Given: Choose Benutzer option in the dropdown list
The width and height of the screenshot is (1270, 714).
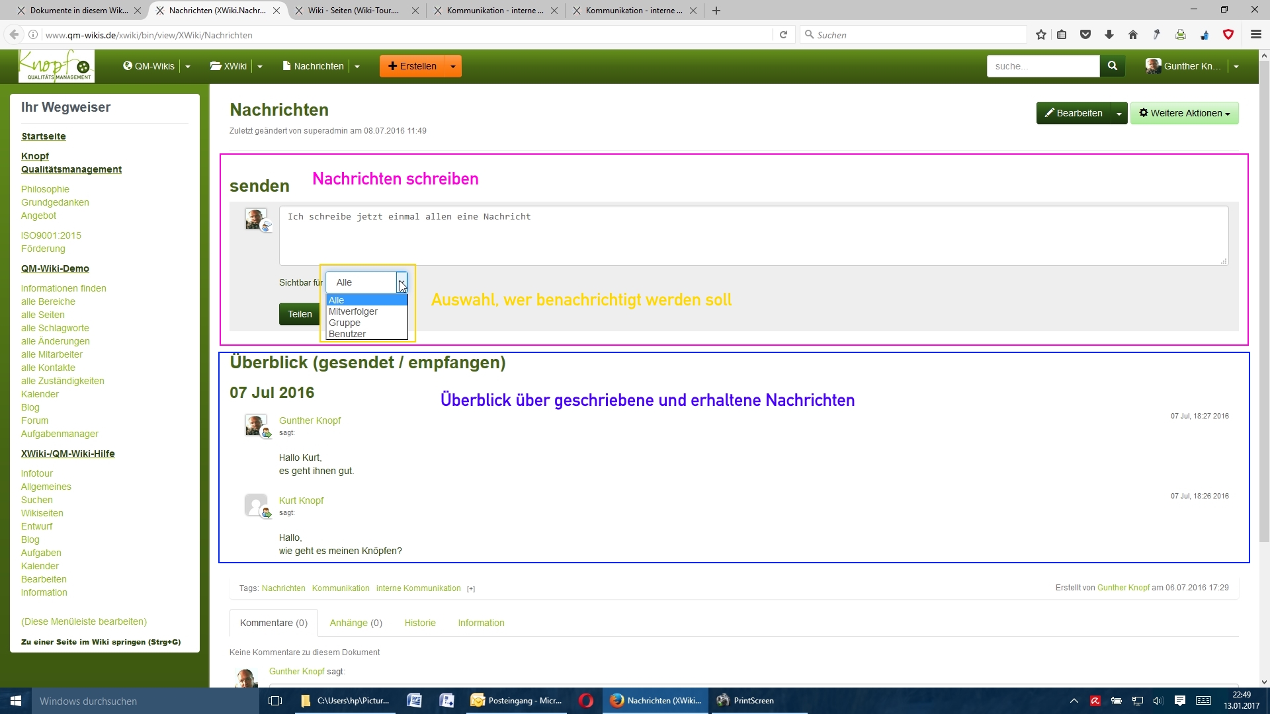Looking at the screenshot, I should [x=347, y=334].
